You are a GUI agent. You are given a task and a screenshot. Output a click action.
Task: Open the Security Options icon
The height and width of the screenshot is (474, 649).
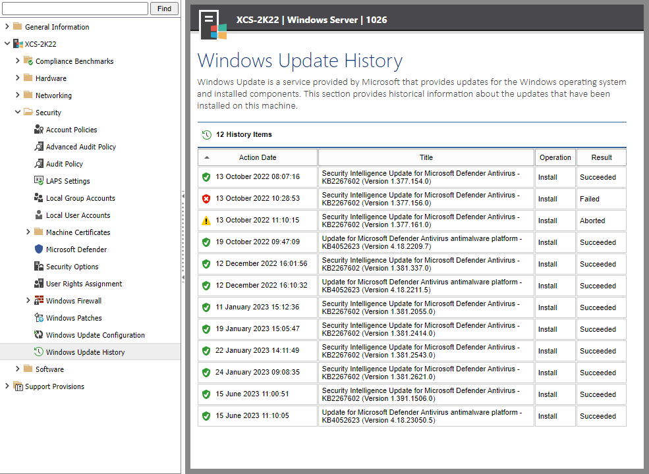38,267
